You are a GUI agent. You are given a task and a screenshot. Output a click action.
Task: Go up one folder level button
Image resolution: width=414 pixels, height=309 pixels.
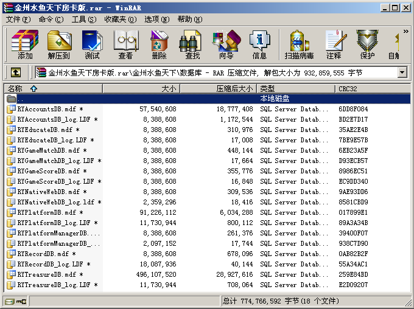click(16, 72)
